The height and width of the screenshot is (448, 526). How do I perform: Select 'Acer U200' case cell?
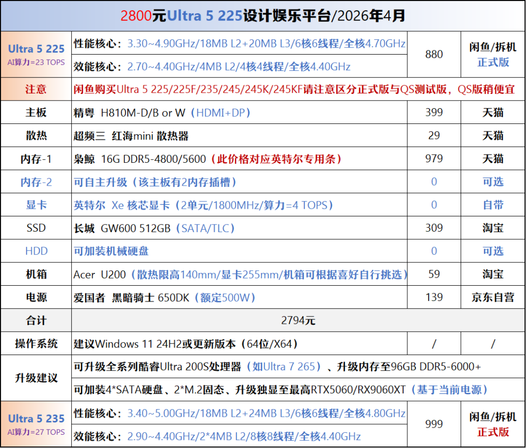pyautogui.click(x=240, y=275)
